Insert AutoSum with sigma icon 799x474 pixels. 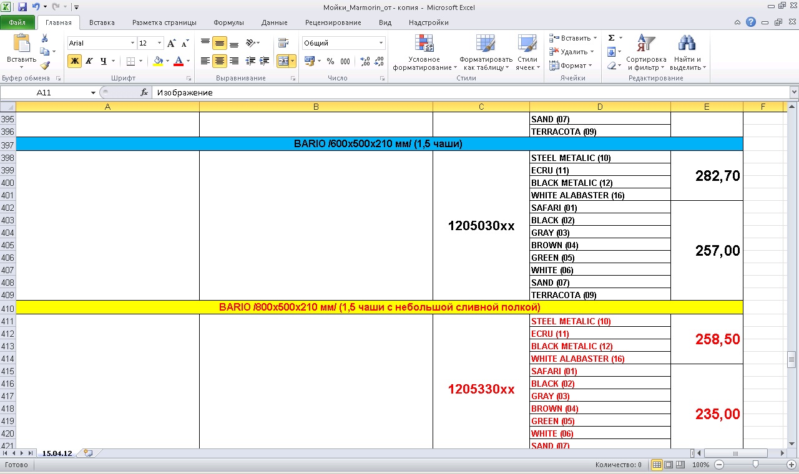coord(612,38)
